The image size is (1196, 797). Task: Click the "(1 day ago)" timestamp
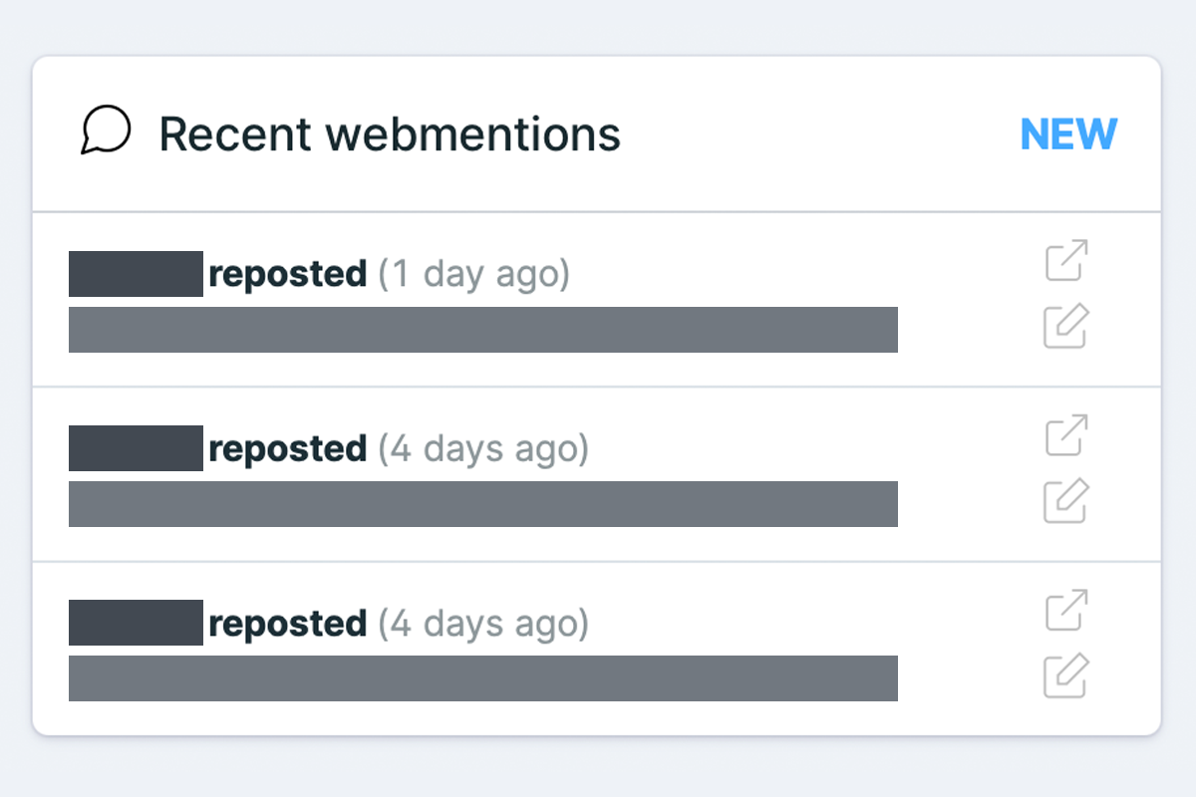473,274
